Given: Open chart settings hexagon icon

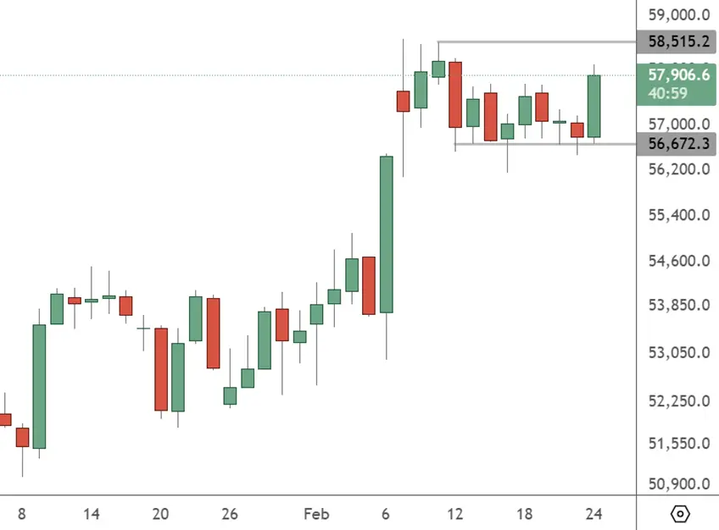Looking at the screenshot, I should point(678,514).
